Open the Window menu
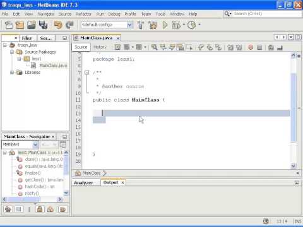Image resolution: width=303 pixels, height=227 pixels. (177, 14)
